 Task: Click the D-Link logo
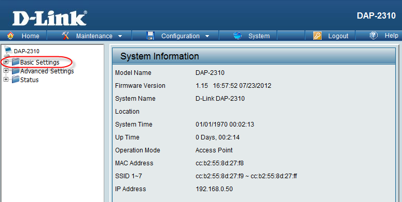pos(50,18)
